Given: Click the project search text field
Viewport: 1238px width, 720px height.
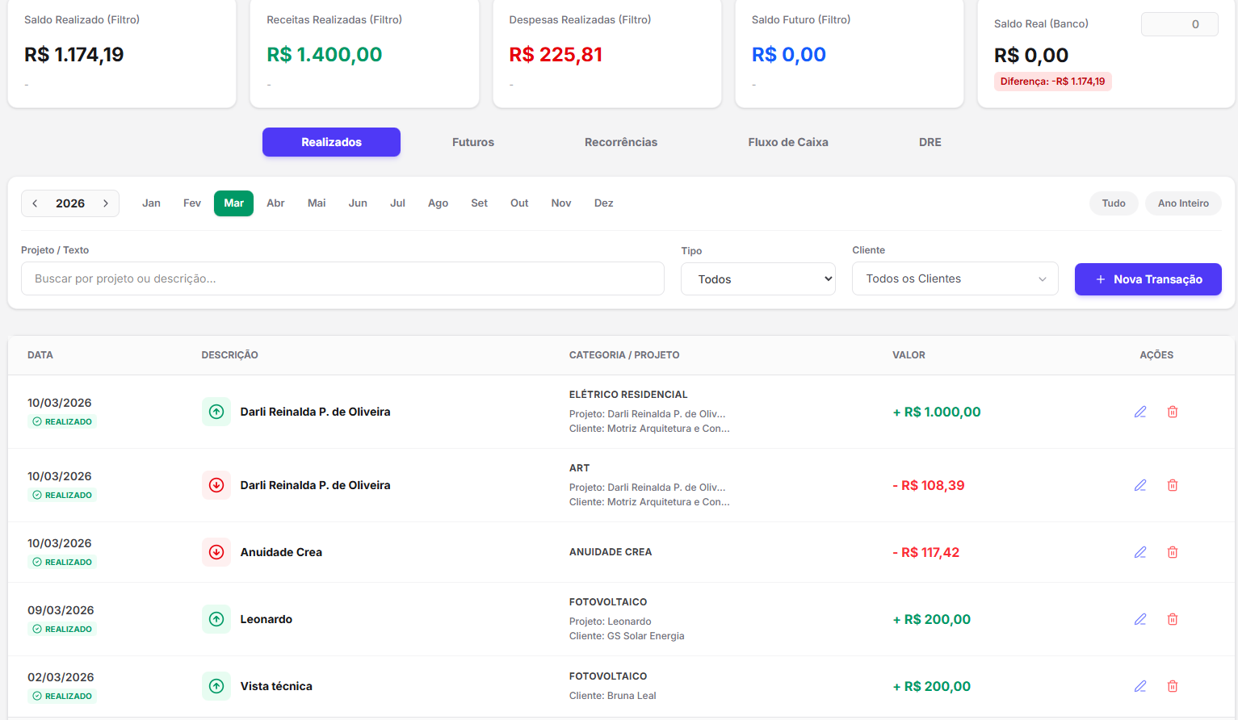Looking at the screenshot, I should pyautogui.click(x=342, y=278).
